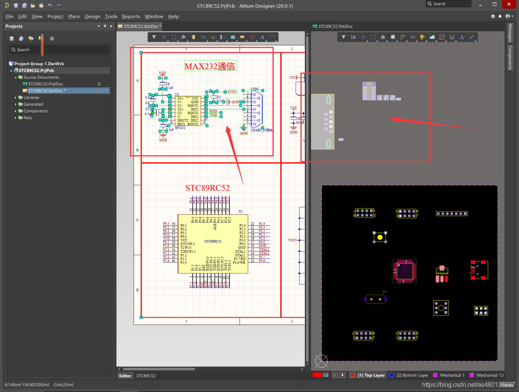This screenshot has width=519, height=392.
Task: Place a PCB dimension with dimension icon
Action: point(452,37)
